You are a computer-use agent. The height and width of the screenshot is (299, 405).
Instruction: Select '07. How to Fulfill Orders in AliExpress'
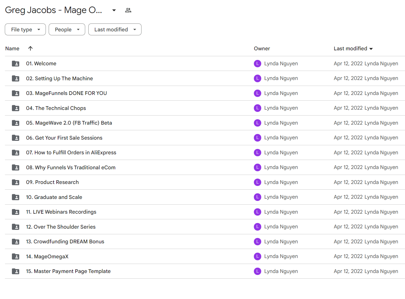point(71,153)
